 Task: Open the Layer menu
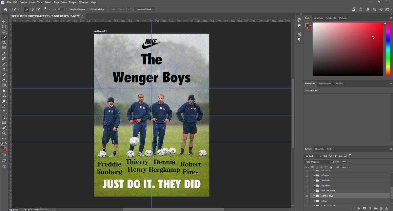pyautogui.click(x=32, y=2)
